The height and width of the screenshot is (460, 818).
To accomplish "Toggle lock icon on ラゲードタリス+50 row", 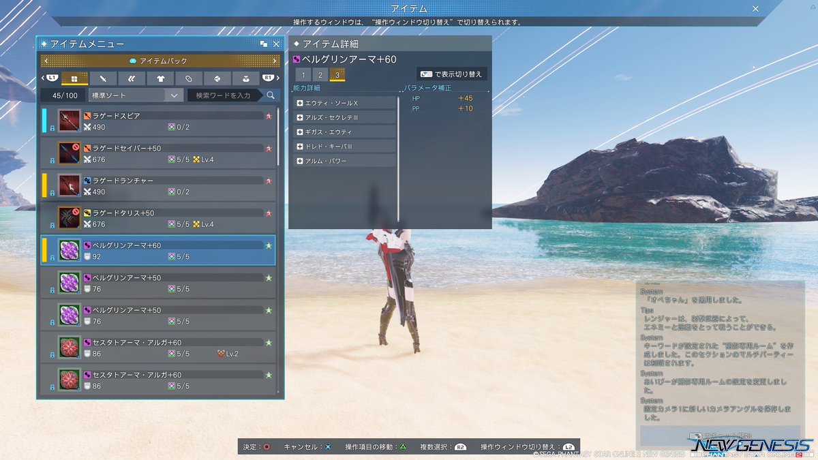I will [52, 224].
